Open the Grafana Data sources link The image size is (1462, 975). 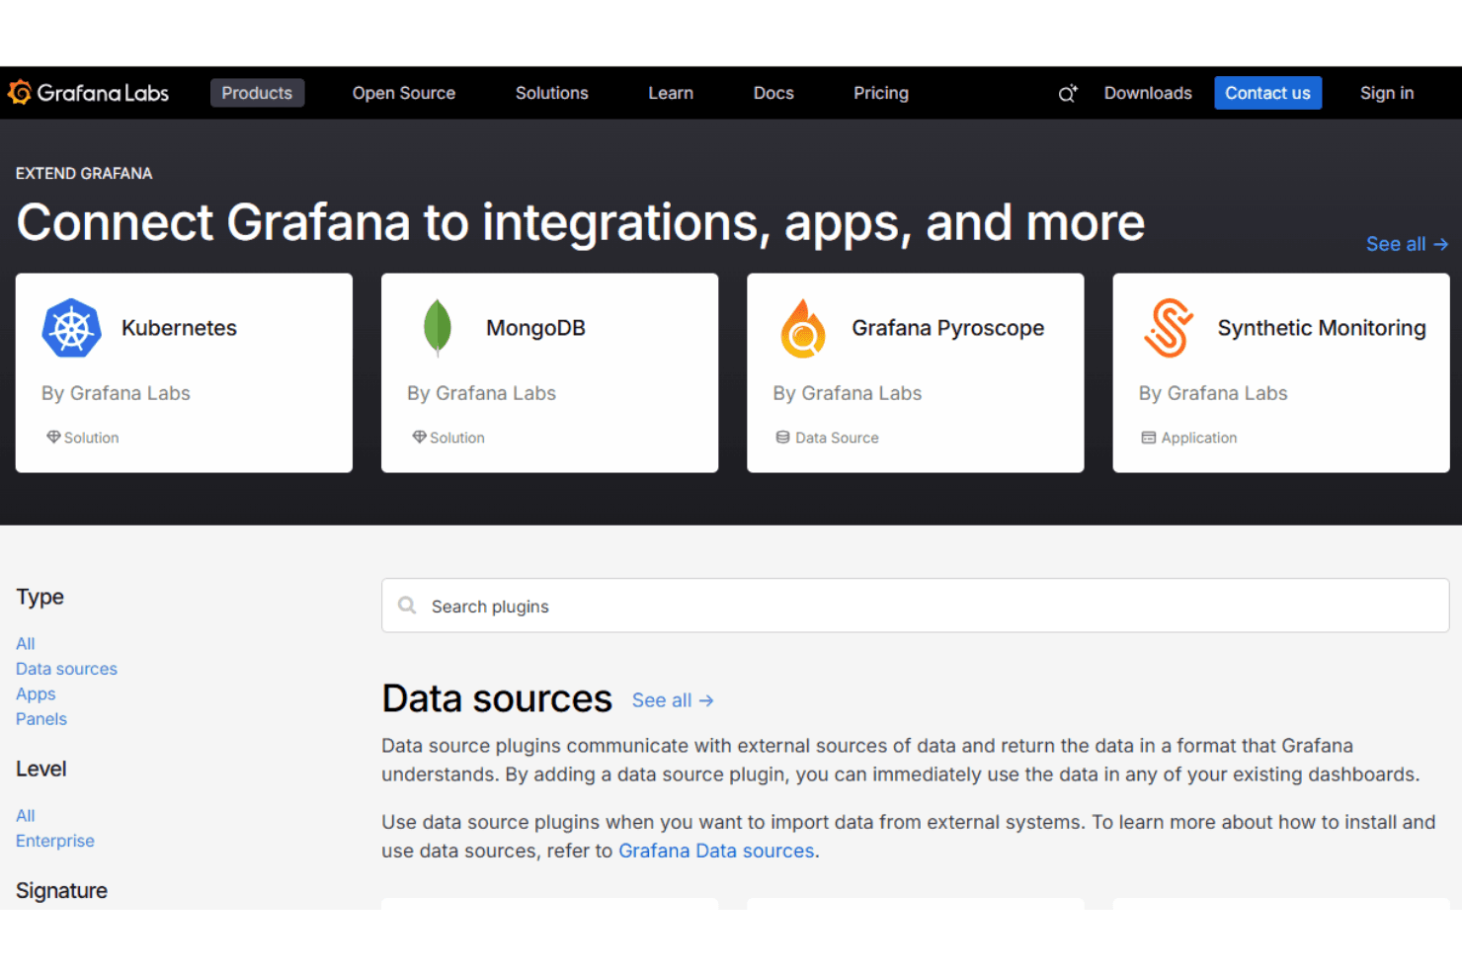point(716,851)
